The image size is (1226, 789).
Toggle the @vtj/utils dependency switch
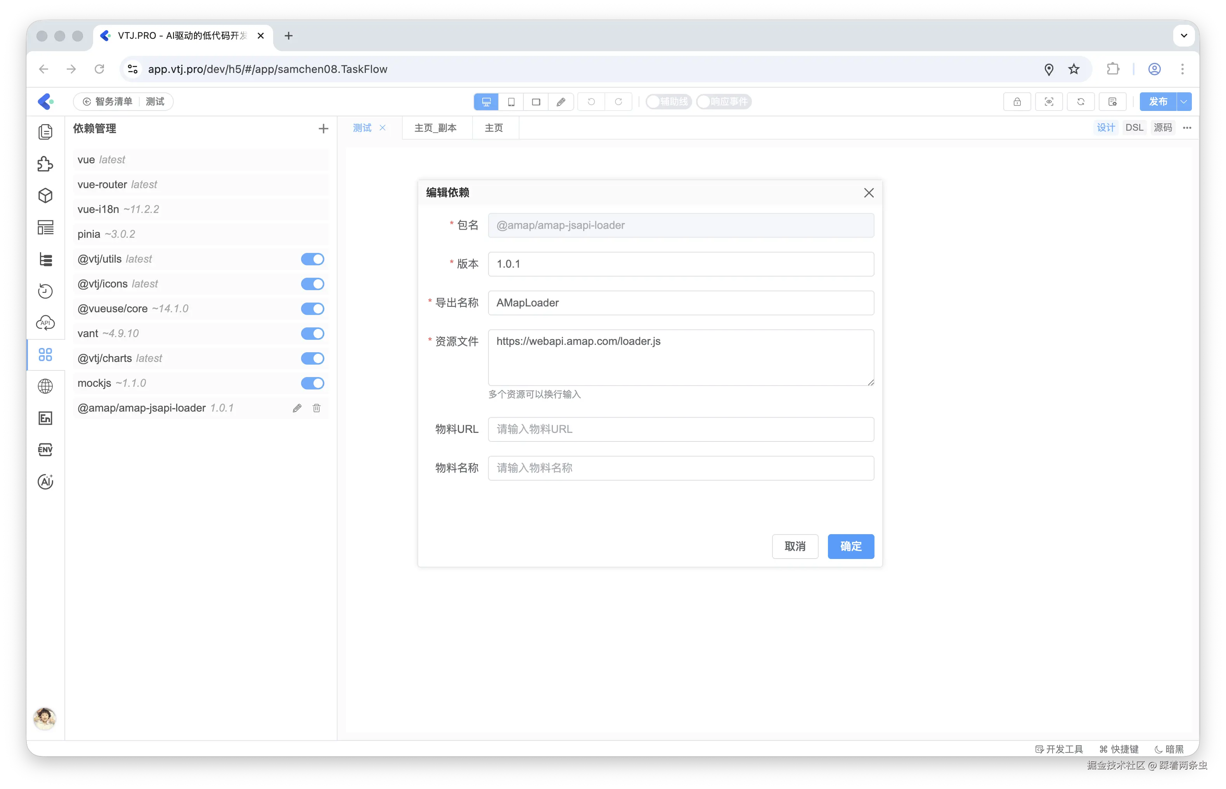(313, 259)
